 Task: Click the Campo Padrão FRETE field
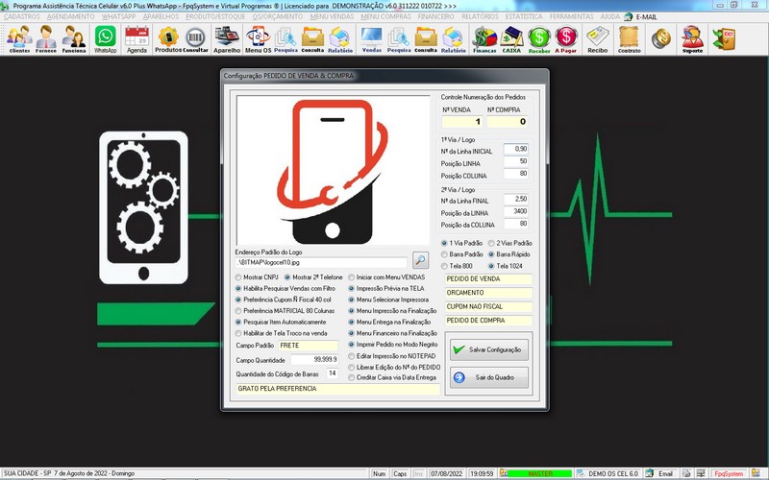coord(309,346)
